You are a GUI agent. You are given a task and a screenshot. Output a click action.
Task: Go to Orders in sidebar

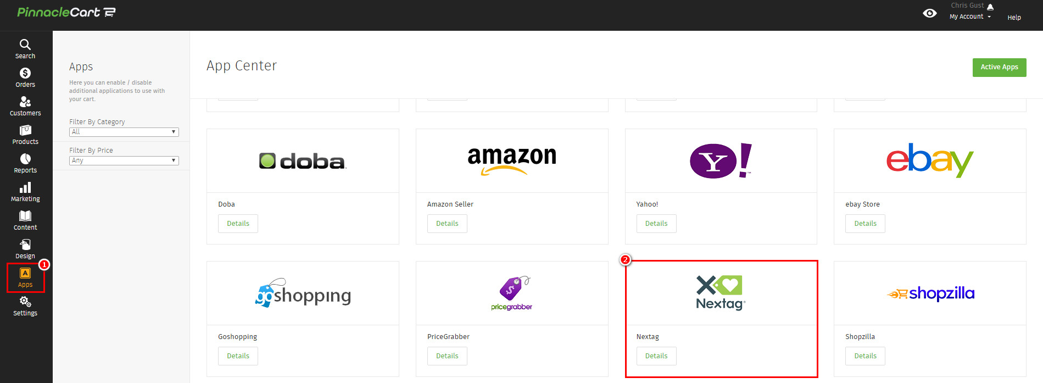click(25, 77)
